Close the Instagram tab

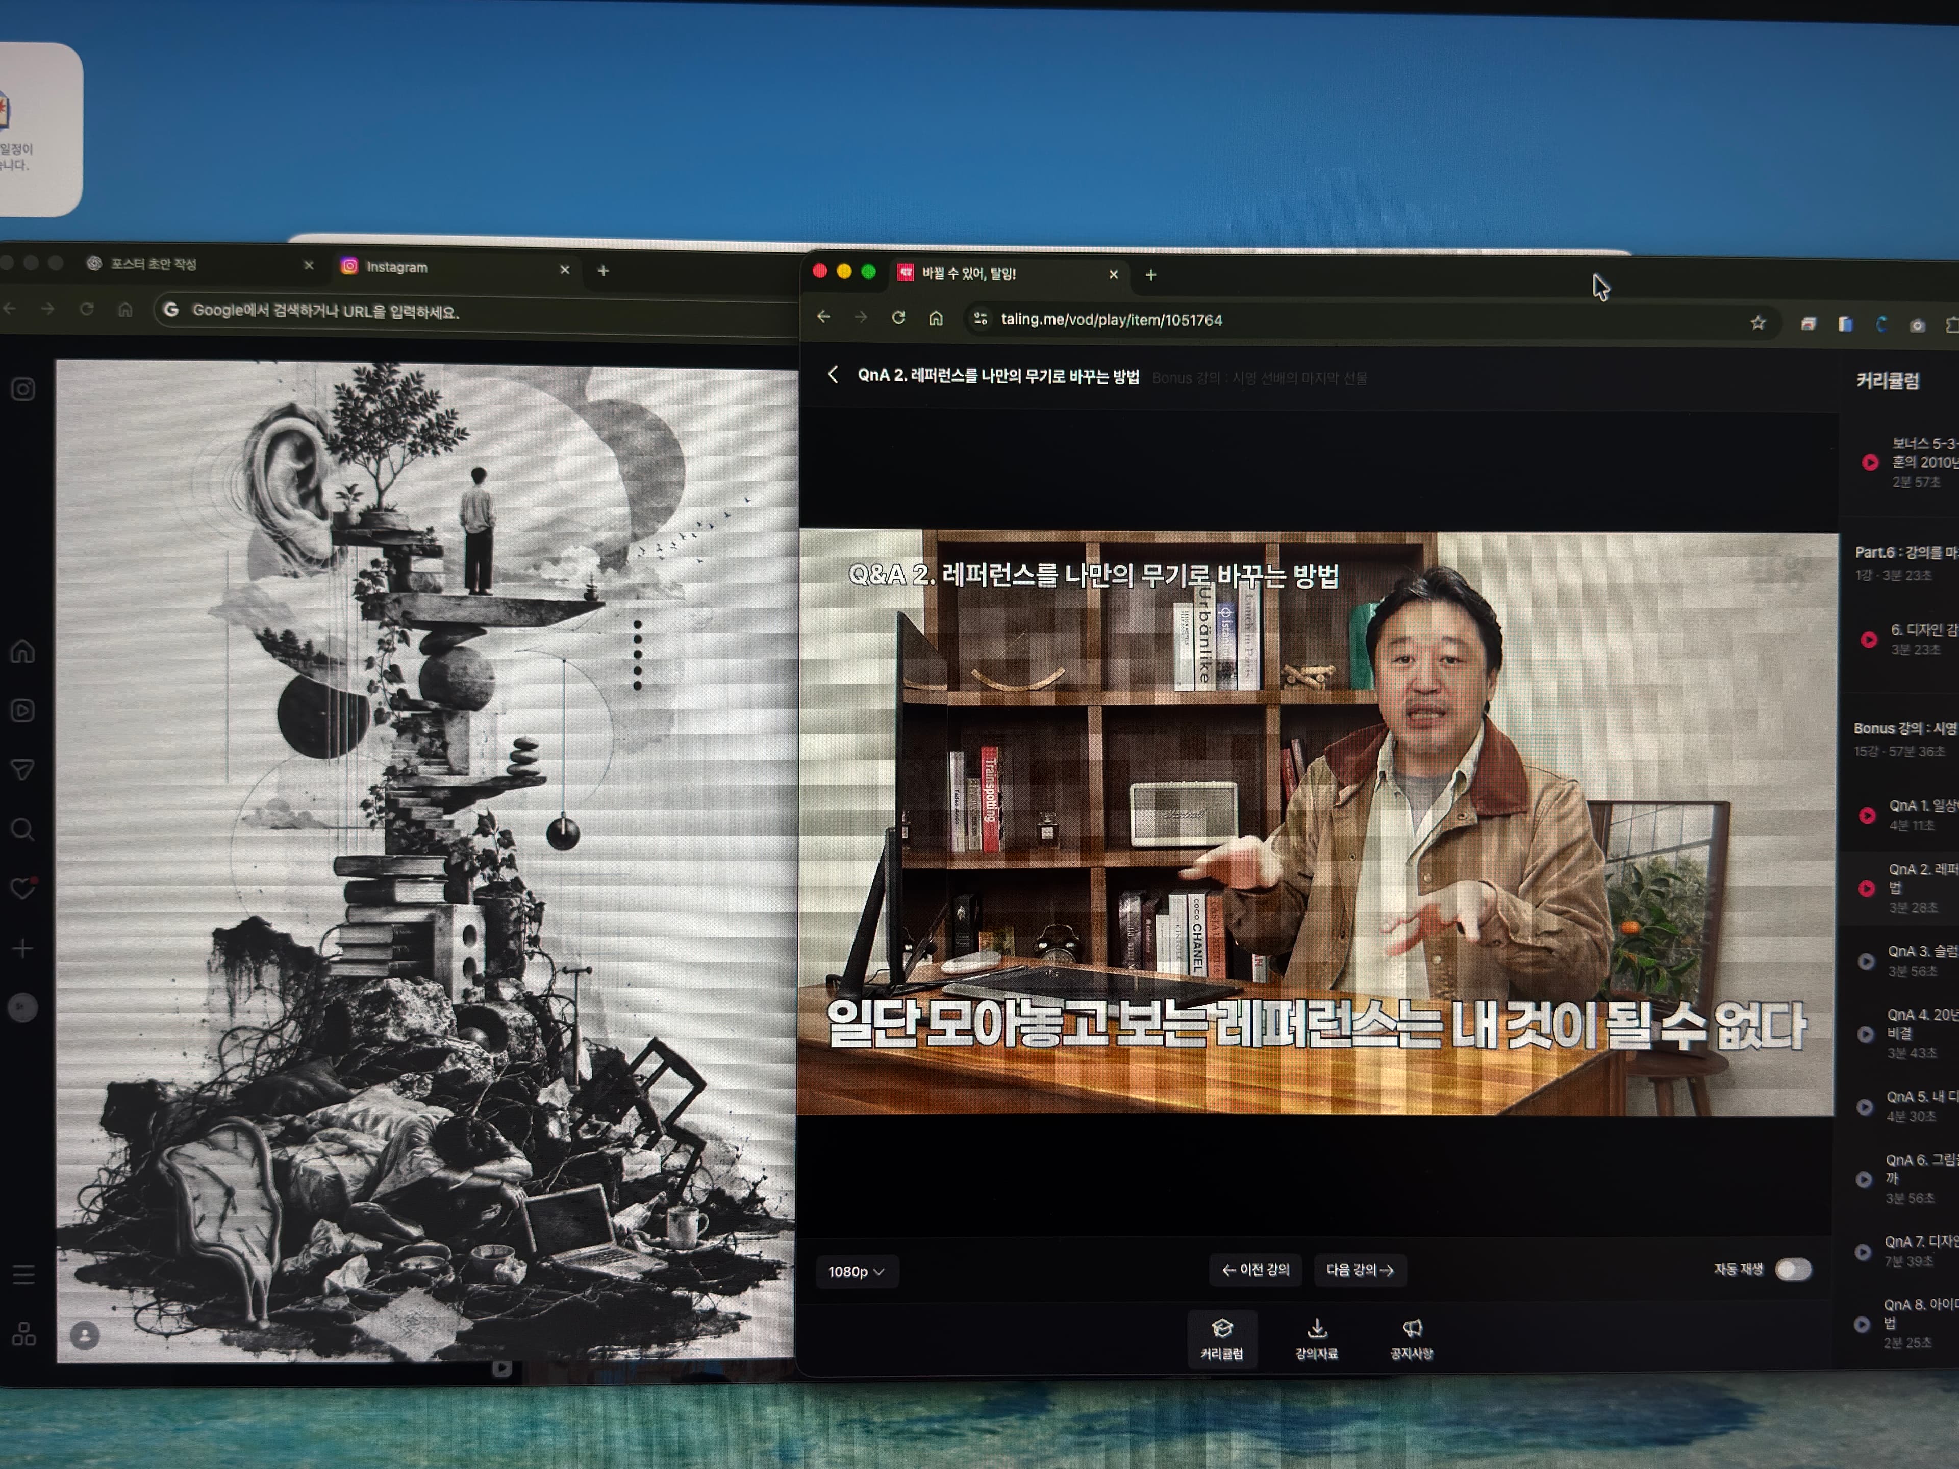[564, 269]
